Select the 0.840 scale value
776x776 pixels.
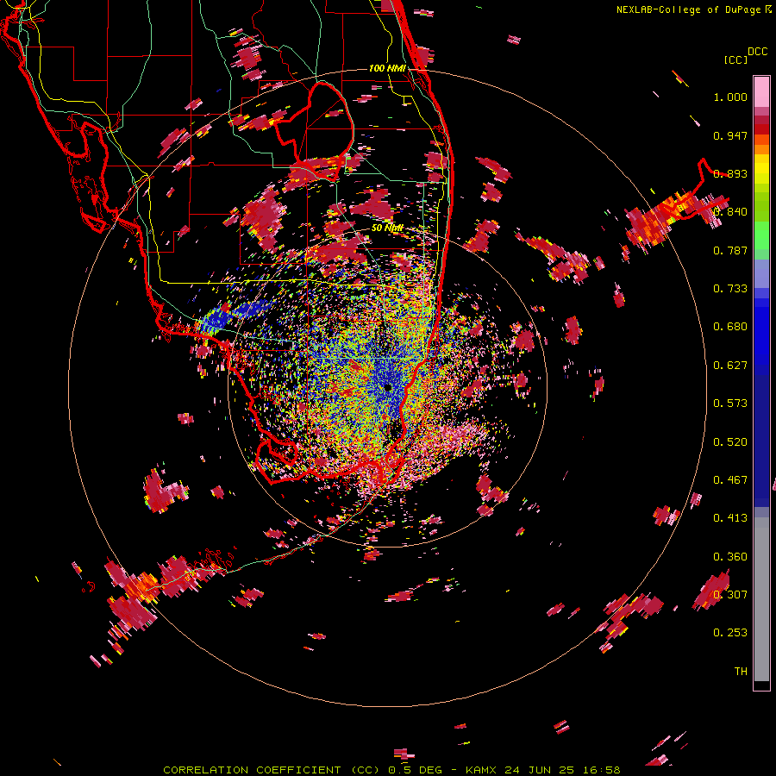click(730, 212)
